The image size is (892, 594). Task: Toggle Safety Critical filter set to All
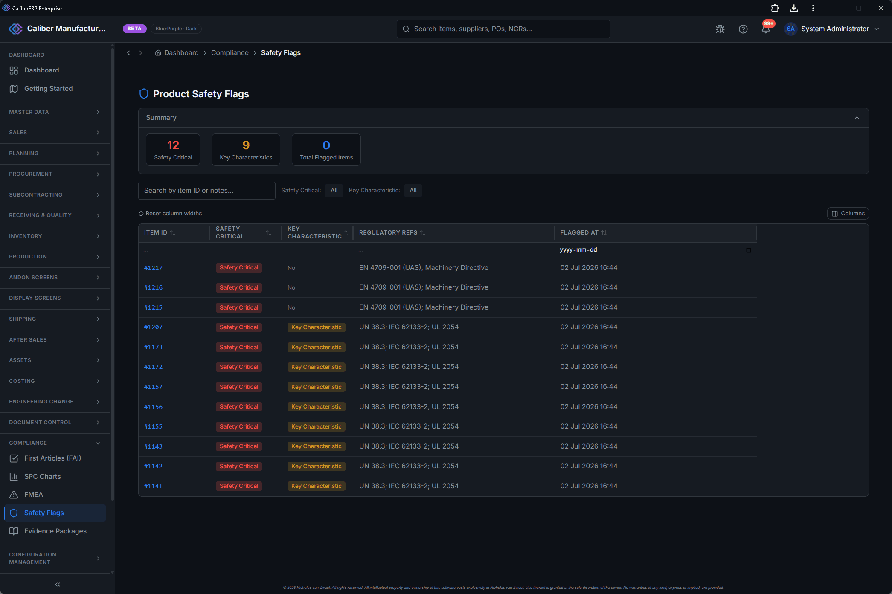(x=334, y=191)
